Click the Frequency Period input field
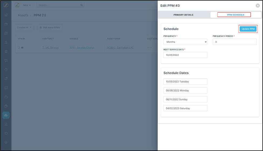Screen dimensions: 263x151 point(234,42)
